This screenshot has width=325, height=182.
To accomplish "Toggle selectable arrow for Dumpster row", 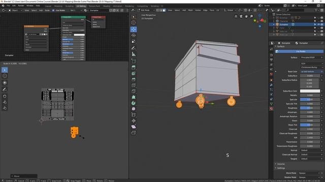I will tap(315, 24).
